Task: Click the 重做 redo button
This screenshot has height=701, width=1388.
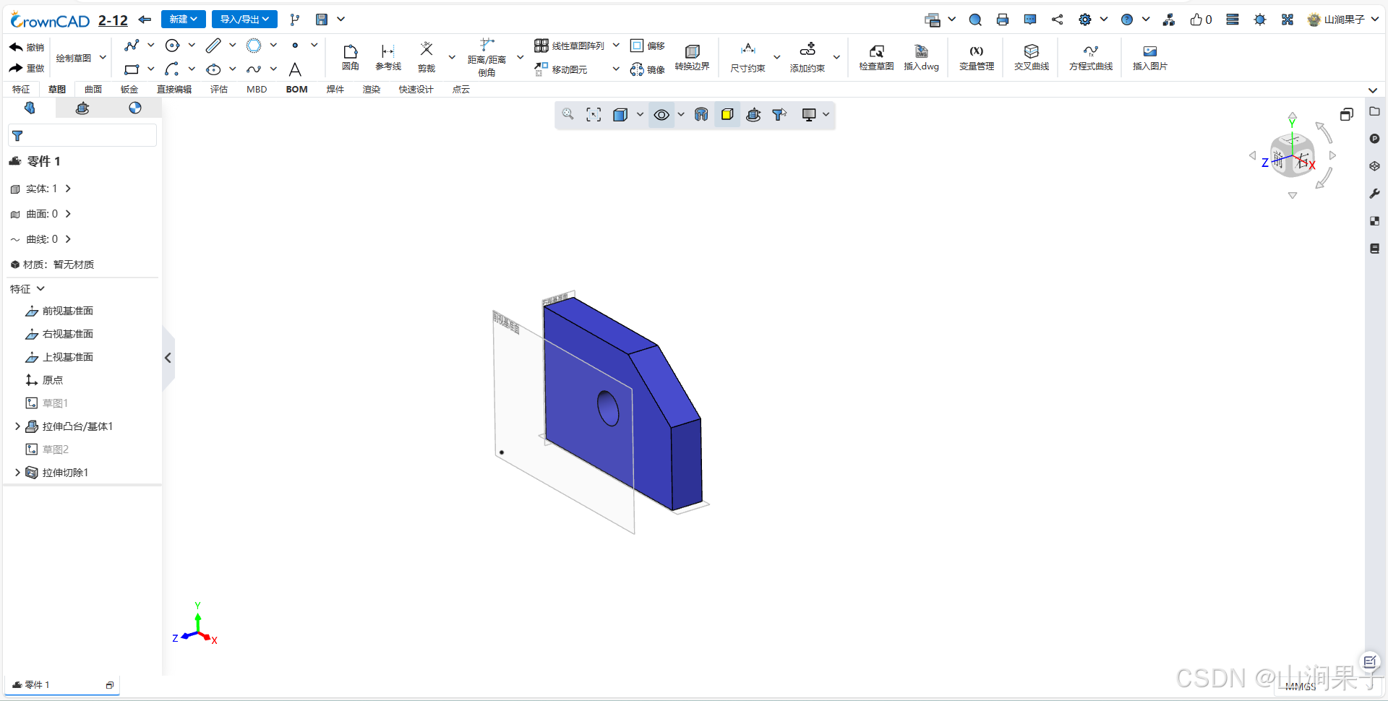Action: pyautogui.click(x=27, y=68)
